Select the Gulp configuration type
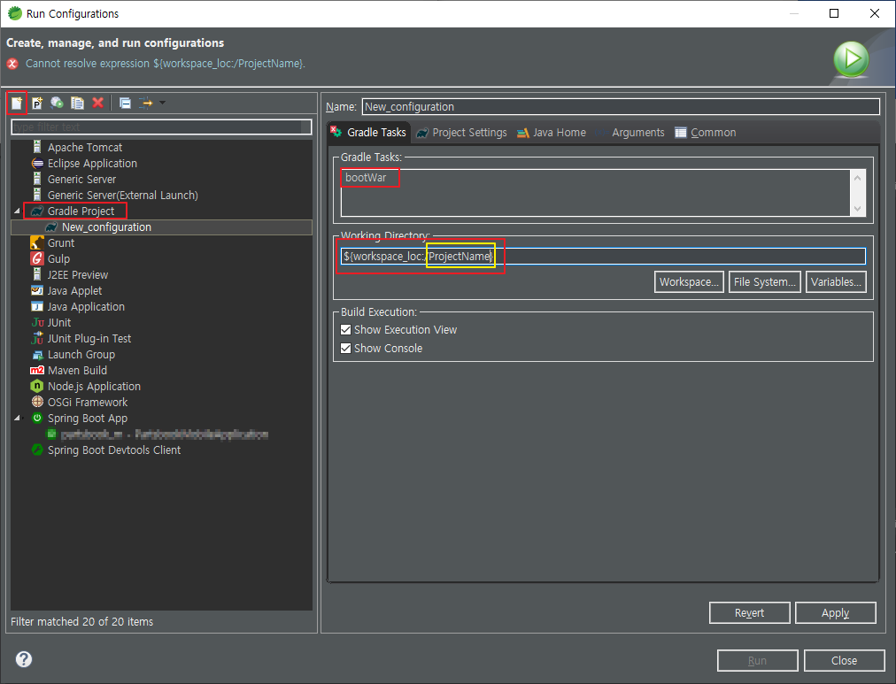The height and width of the screenshot is (684, 896). 58,259
